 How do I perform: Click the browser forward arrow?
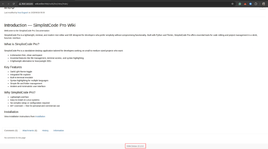pyautogui.click(x=8, y=4)
